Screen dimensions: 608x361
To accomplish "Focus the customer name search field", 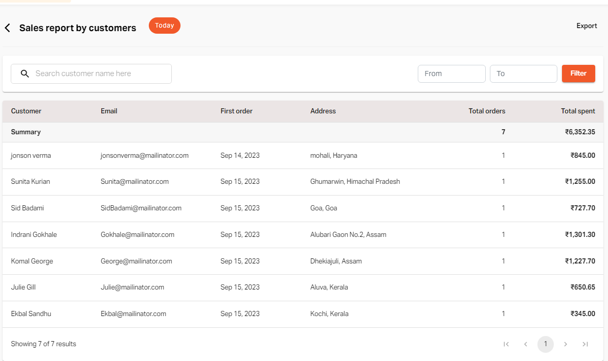I will 100,74.
